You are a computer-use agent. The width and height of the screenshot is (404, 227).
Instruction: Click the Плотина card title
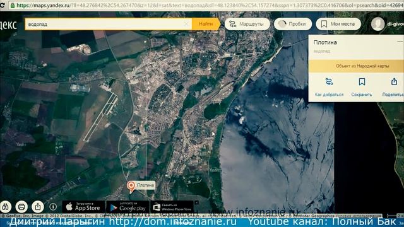click(x=325, y=42)
